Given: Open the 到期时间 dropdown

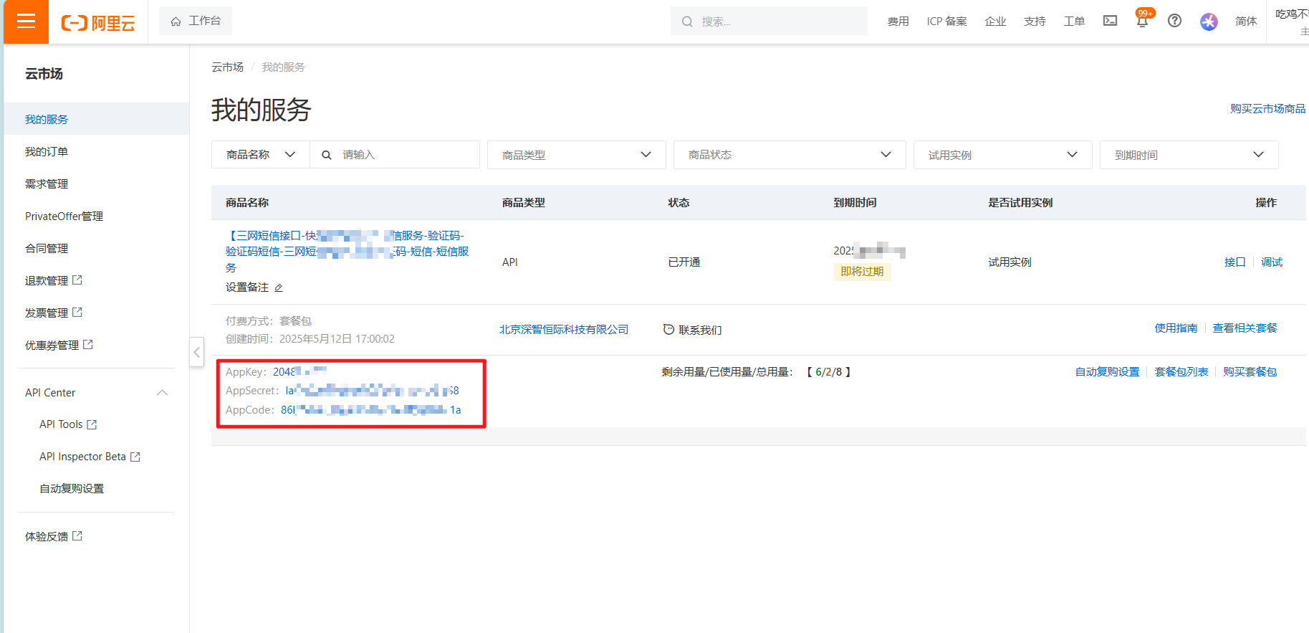Looking at the screenshot, I should (x=1189, y=155).
